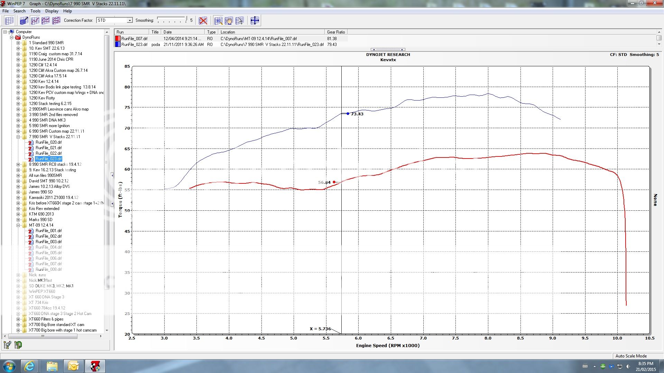The width and height of the screenshot is (664, 373).
Task: Click the red swatch for RunFile_007
Action: click(118, 39)
